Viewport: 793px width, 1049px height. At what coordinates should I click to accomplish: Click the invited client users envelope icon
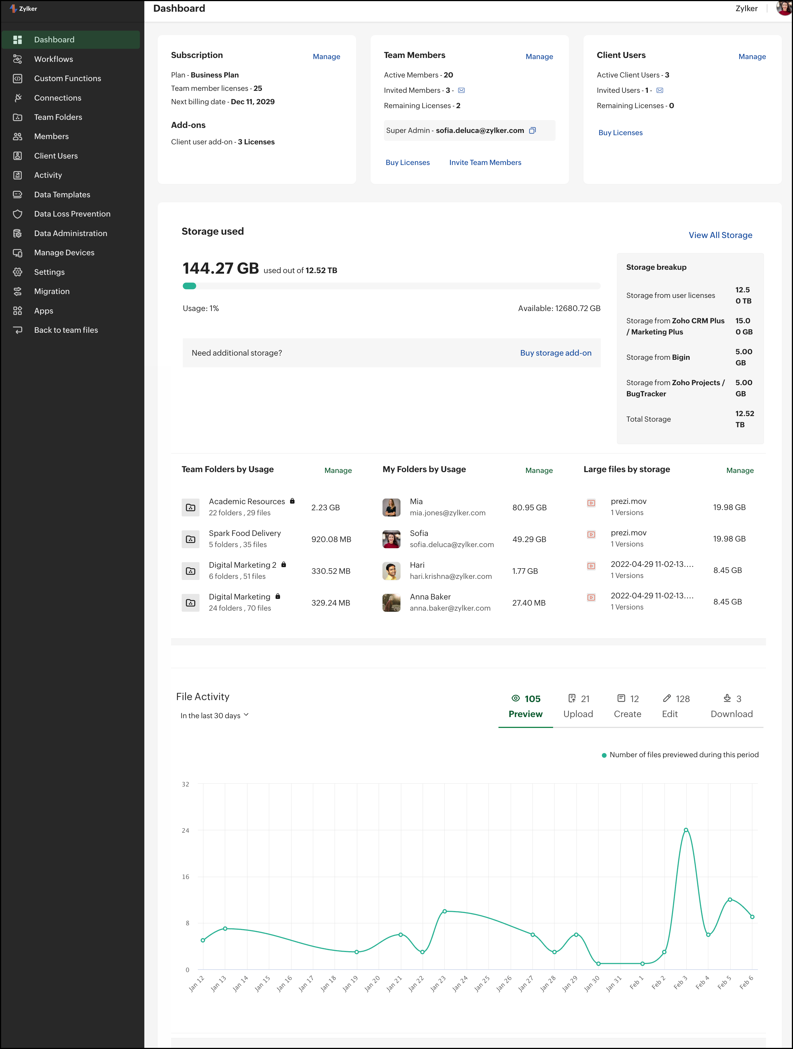(659, 90)
